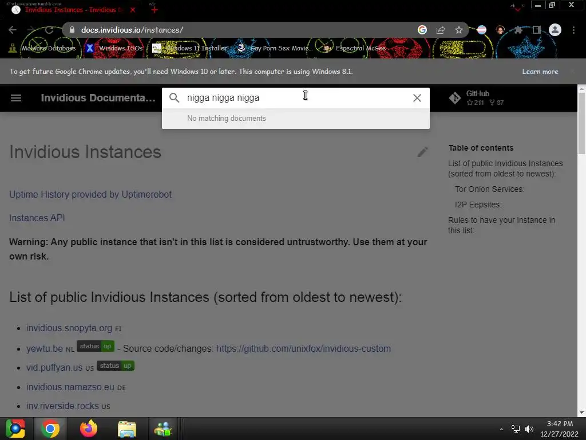Open File Explorer from the taskbar

pos(126,429)
